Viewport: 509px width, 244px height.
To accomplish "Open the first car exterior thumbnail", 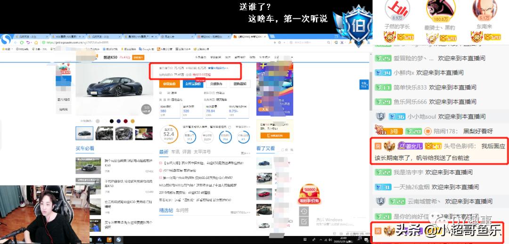I will click(84, 133).
